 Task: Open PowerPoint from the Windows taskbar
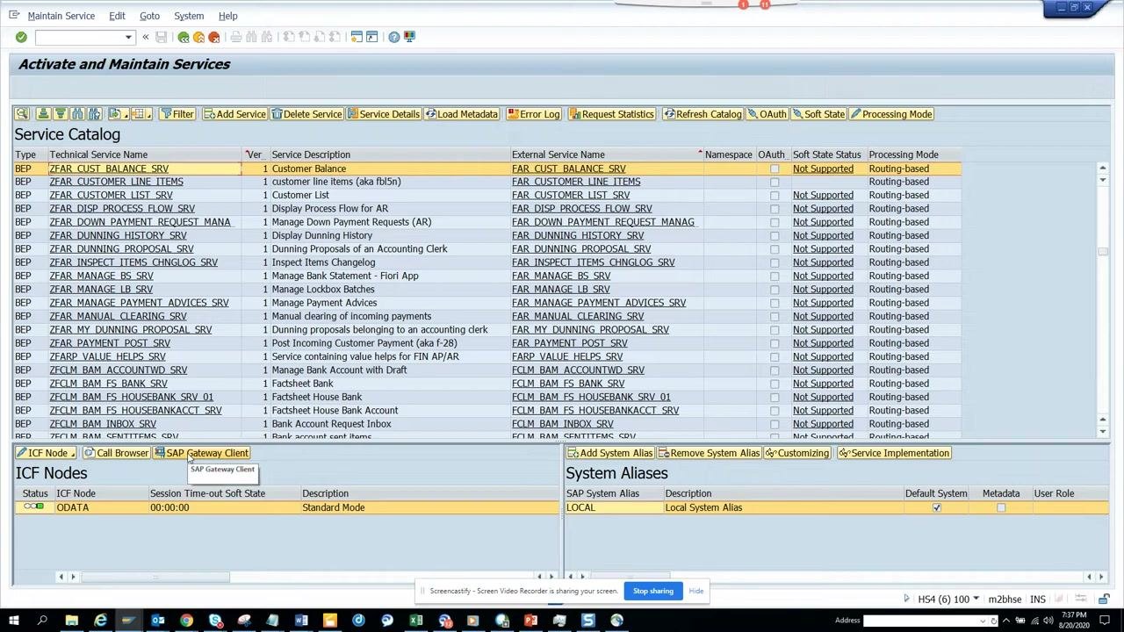pyautogui.click(x=530, y=621)
